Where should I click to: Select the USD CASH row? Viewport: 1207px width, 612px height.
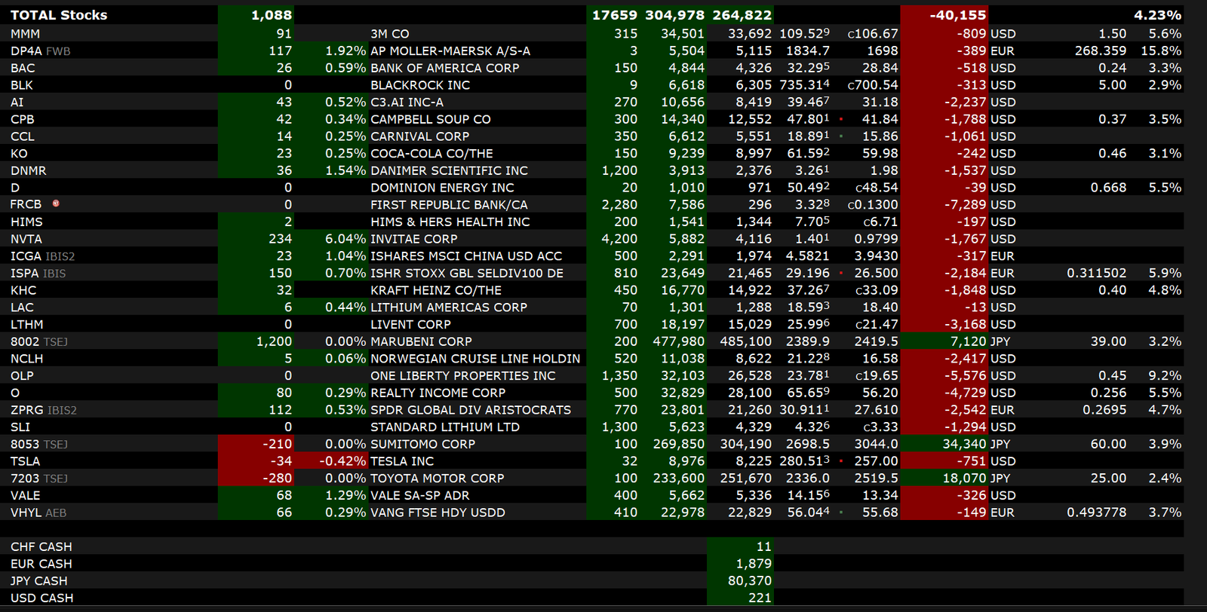coord(41,598)
